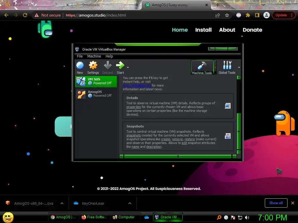Click the www.virtualbox.org link
The width and height of the screenshot is (298, 223).
137,86
